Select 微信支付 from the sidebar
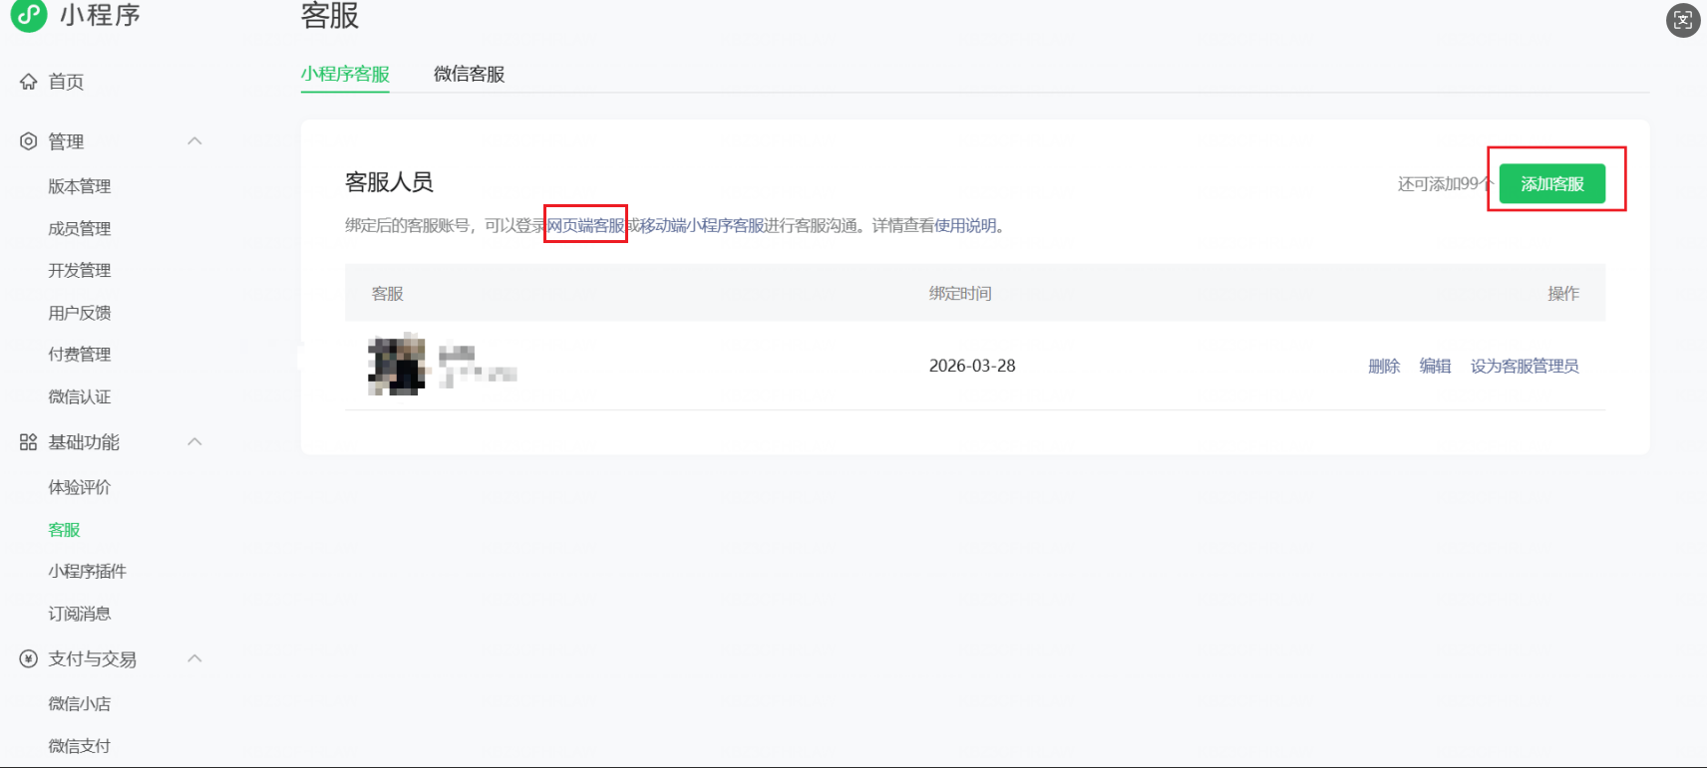This screenshot has height=768, width=1707. click(x=80, y=746)
